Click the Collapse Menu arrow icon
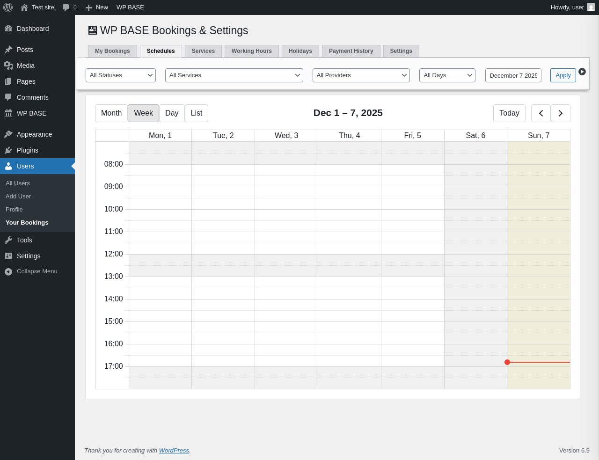 [8, 271]
